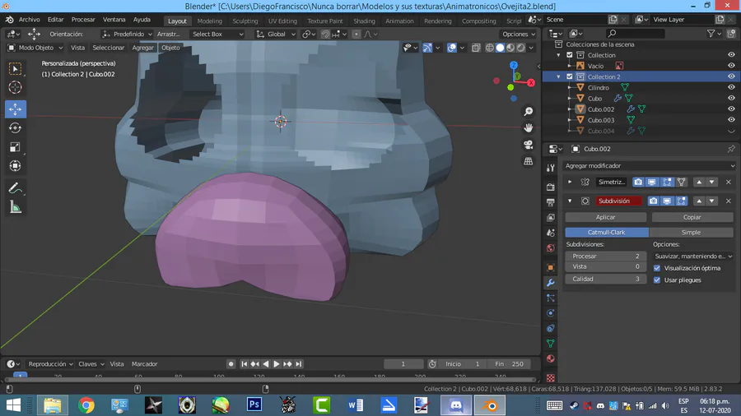Click the Aplicar button on Subdivisión modifier
This screenshot has height=416, width=741.
606,217
